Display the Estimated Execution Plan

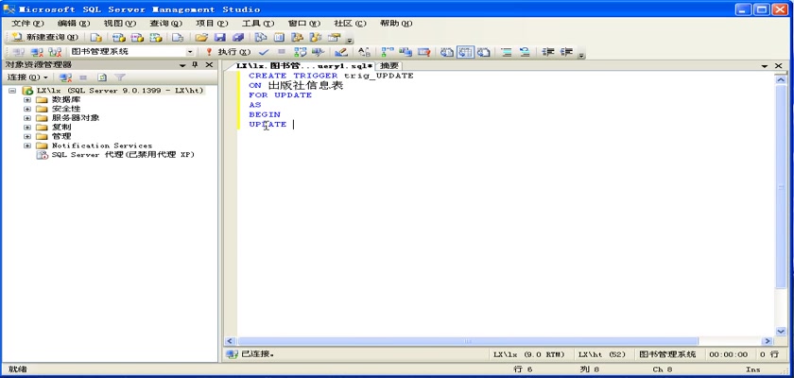click(301, 52)
